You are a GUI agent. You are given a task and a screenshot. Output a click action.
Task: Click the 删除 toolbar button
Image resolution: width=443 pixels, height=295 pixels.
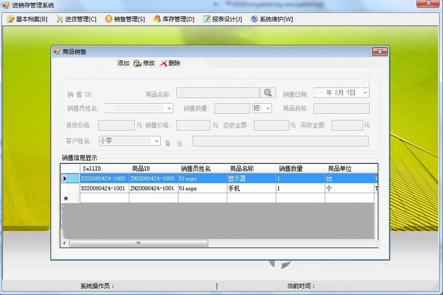(170, 63)
